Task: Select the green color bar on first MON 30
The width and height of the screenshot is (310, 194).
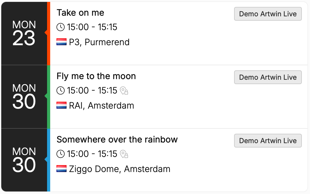Action: pyautogui.click(x=49, y=97)
